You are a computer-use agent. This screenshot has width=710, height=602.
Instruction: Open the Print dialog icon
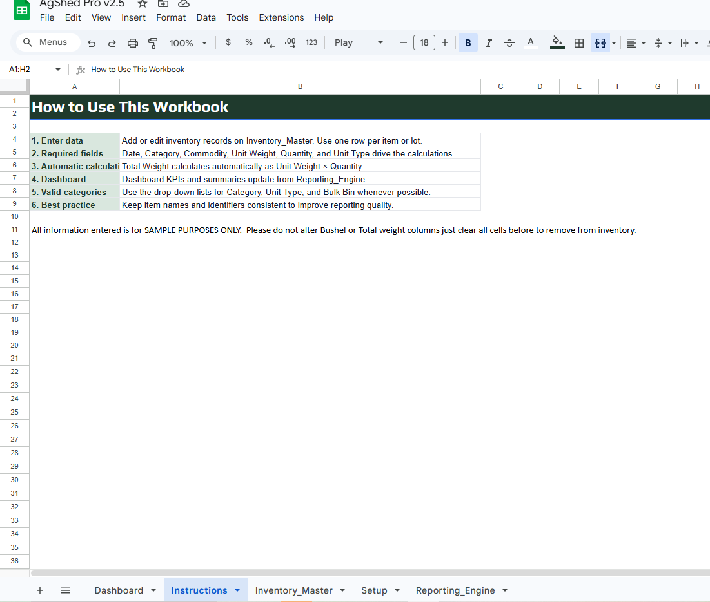pyautogui.click(x=133, y=42)
